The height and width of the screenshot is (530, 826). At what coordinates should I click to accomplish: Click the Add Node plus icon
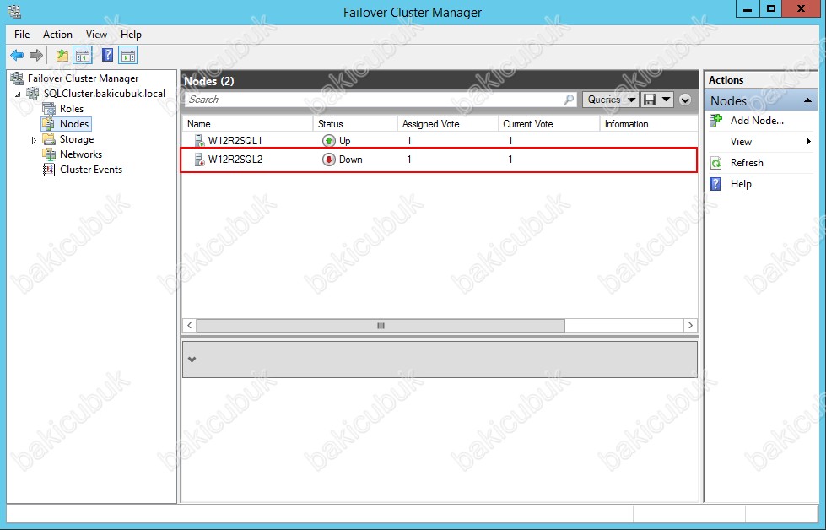[x=716, y=121]
